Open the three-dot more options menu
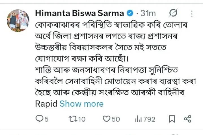Viewport: 203px width, 135px height. coord(192,13)
